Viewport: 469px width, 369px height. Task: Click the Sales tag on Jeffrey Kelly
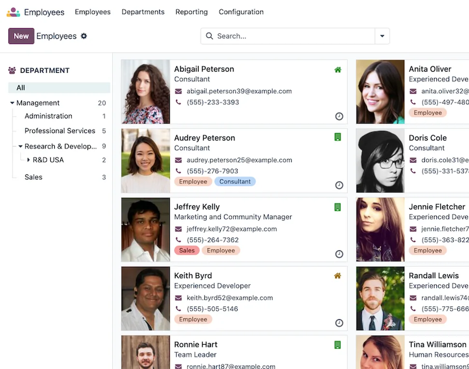[187, 251]
